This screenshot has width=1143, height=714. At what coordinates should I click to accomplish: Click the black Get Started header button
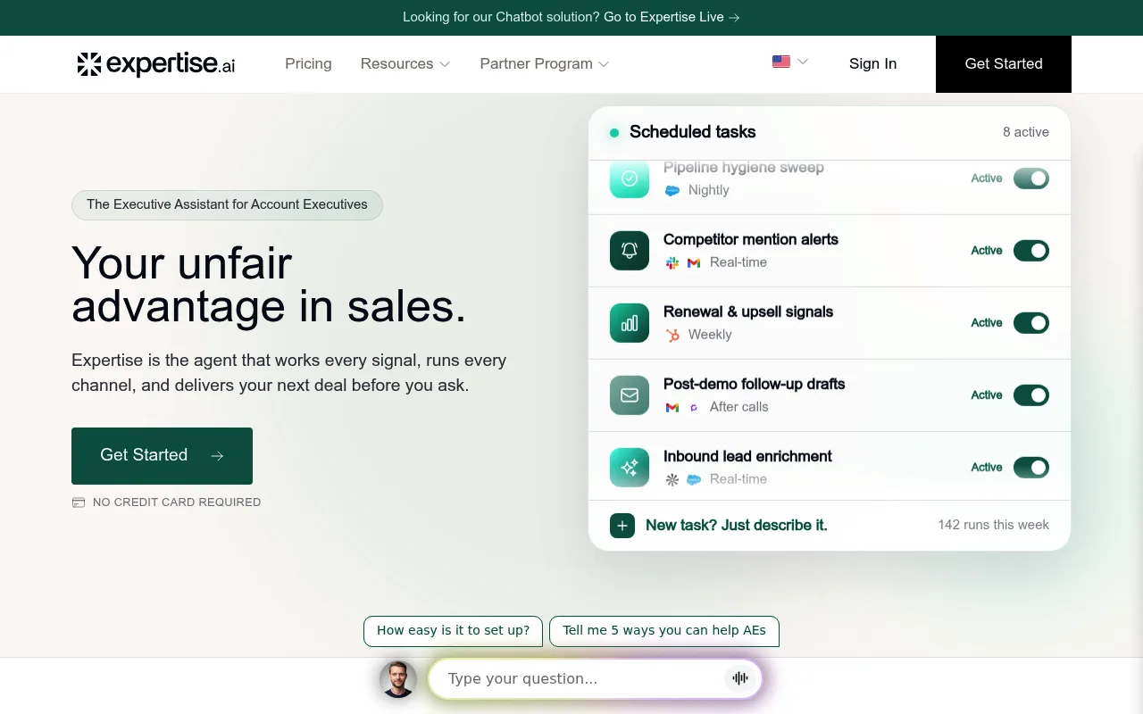[x=1004, y=64]
